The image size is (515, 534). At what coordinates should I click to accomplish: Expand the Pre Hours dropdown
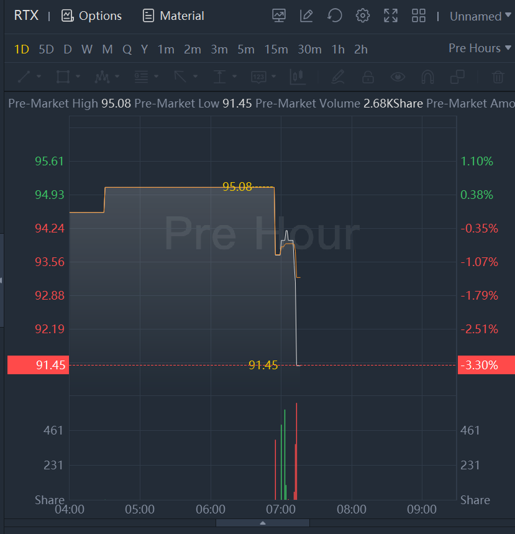point(480,48)
